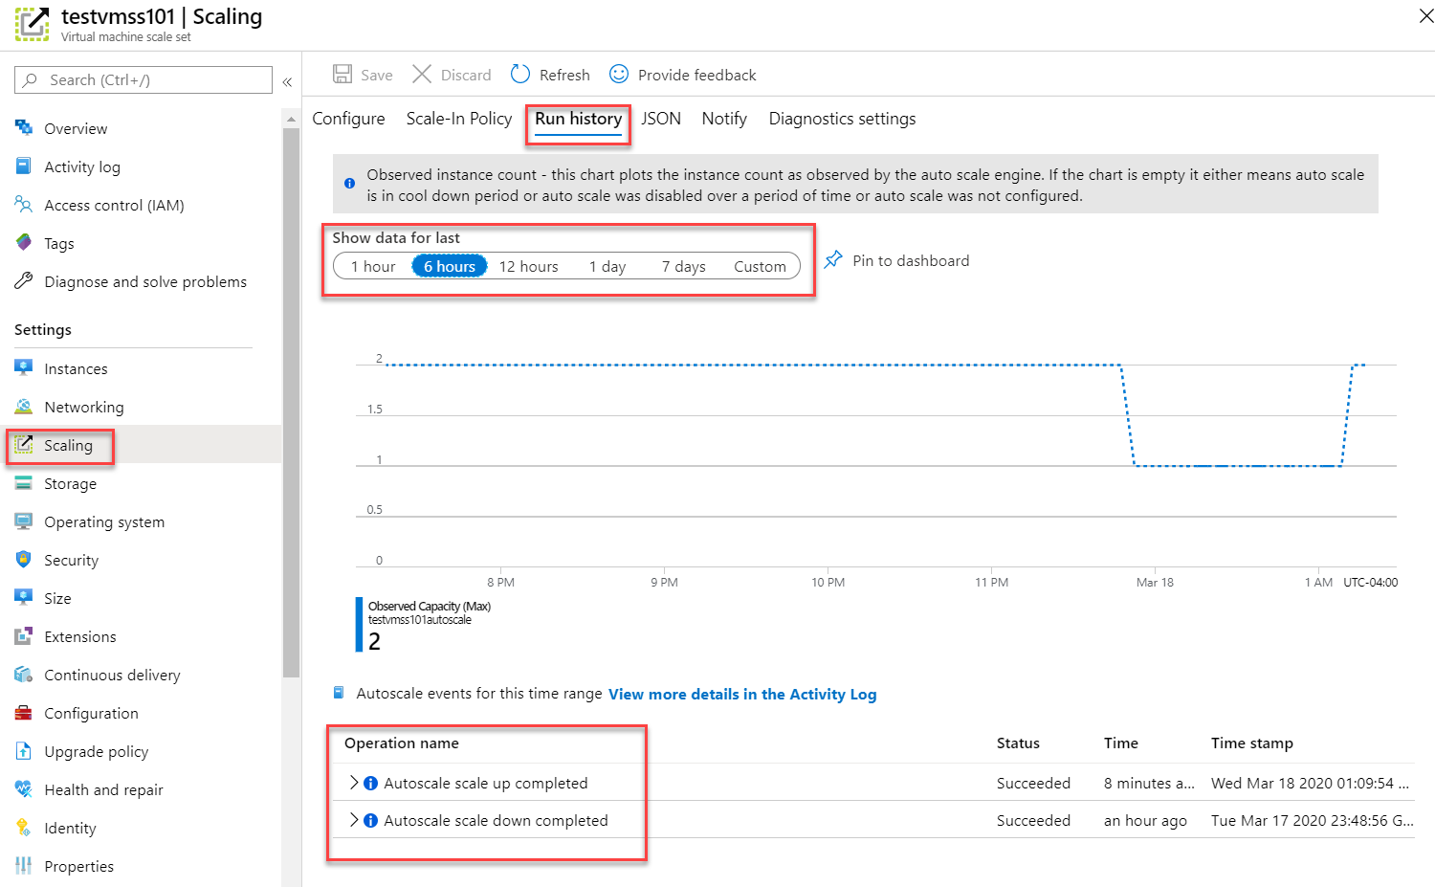Click the Instances icon
Image resolution: width=1435 pixels, height=887 pixels.
24,367
